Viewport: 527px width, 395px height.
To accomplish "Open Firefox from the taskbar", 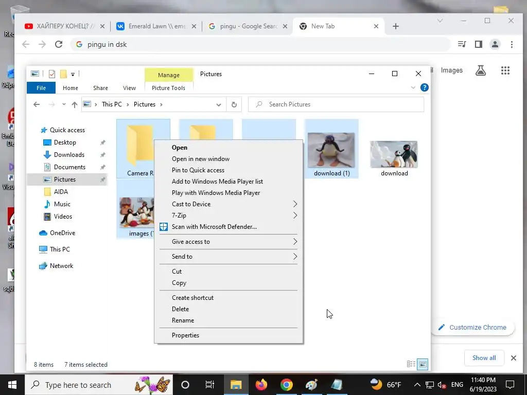I will pyautogui.click(x=261, y=385).
